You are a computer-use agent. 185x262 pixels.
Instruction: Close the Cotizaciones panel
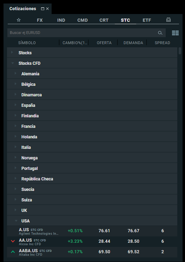click(x=47, y=9)
